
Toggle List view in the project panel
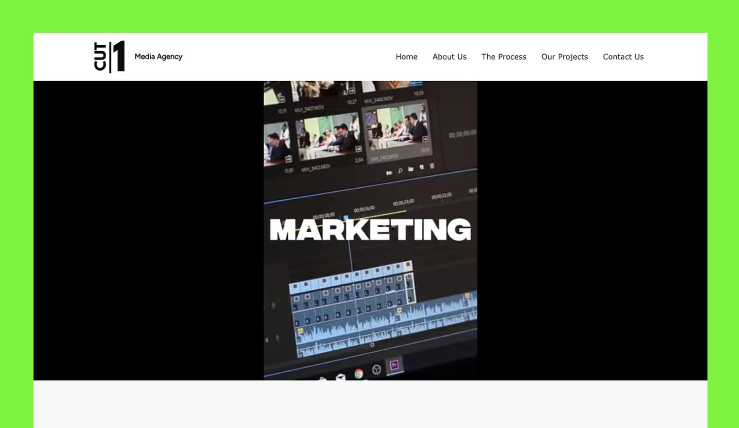point(389,172)
